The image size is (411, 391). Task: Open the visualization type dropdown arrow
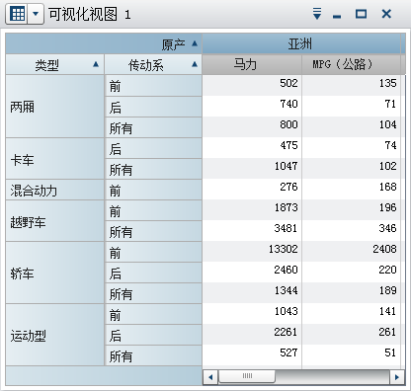36,14
